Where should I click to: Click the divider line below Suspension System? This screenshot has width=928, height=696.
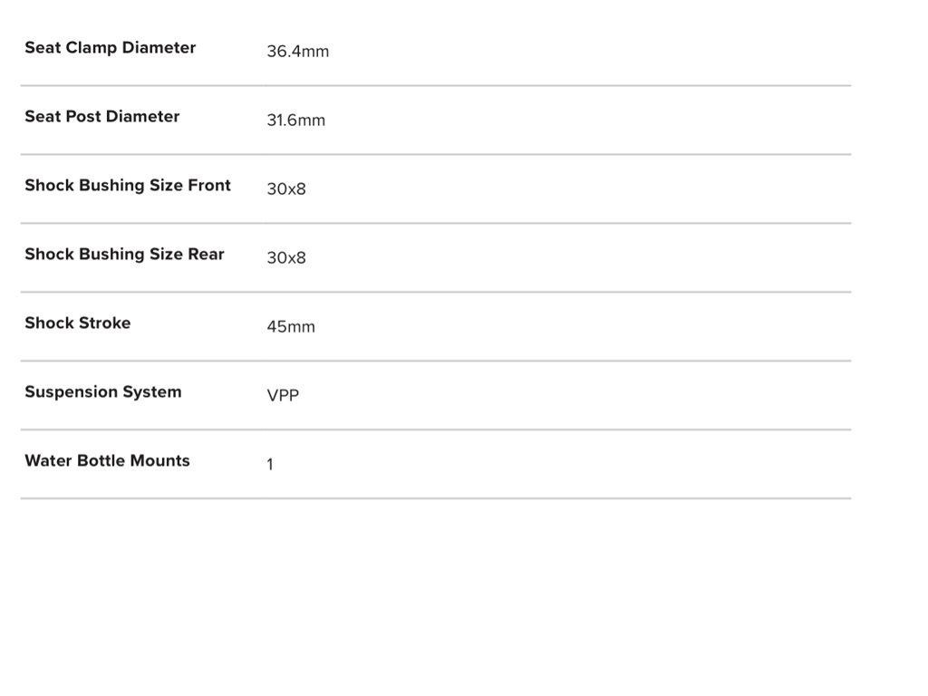point(435,430)
